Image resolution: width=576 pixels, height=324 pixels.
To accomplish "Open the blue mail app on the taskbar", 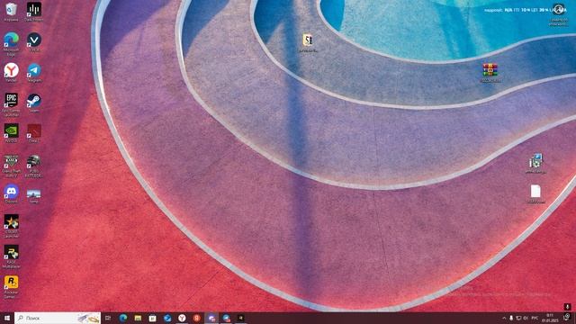I will pos(167,318).
